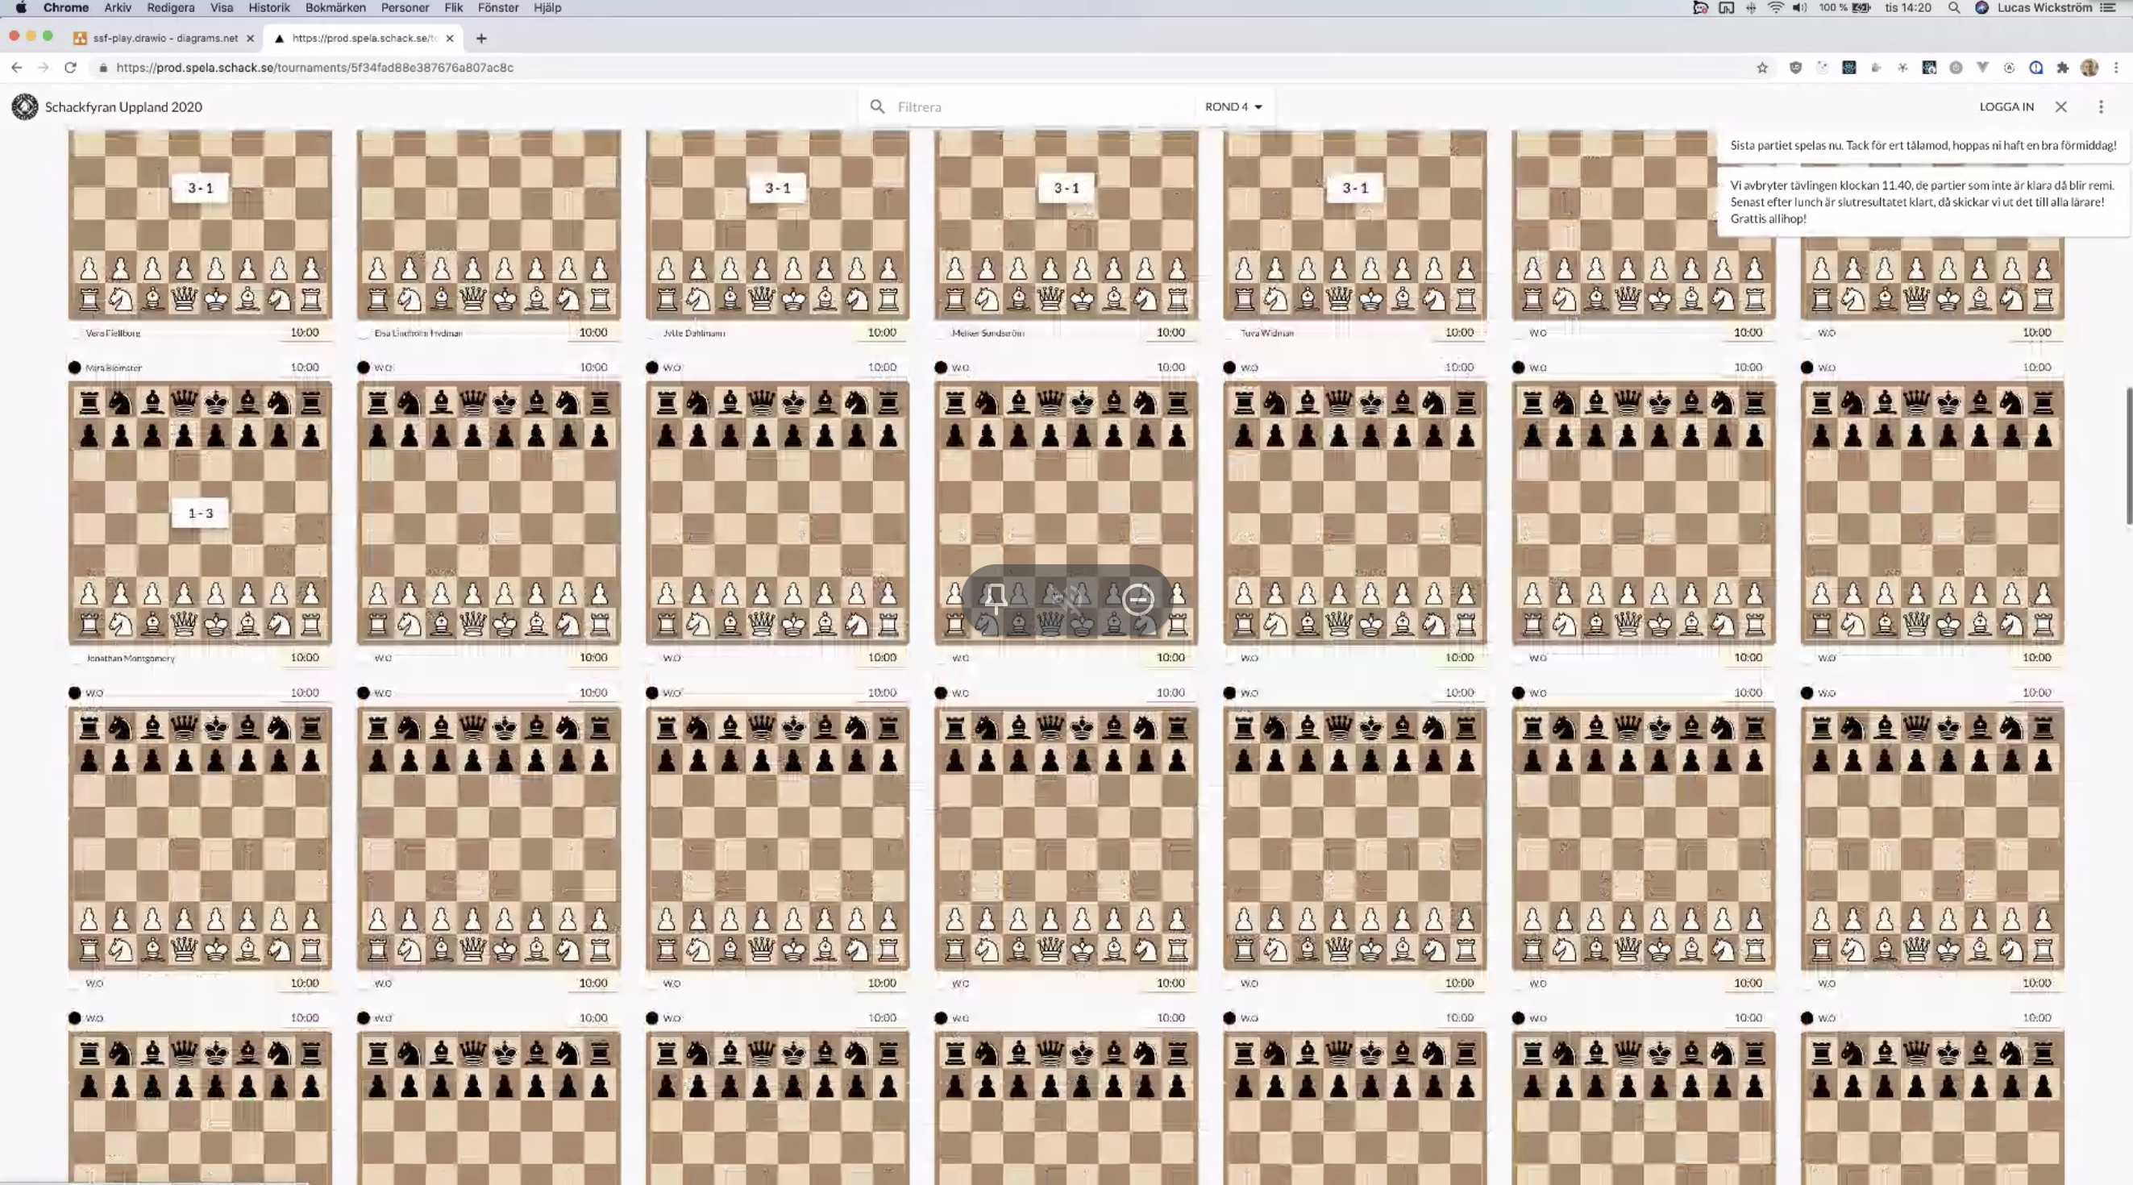Viewport: 2133px width, 1185px height.
Task: Click player name Mira Blomster
Action: tap(114, 368)
